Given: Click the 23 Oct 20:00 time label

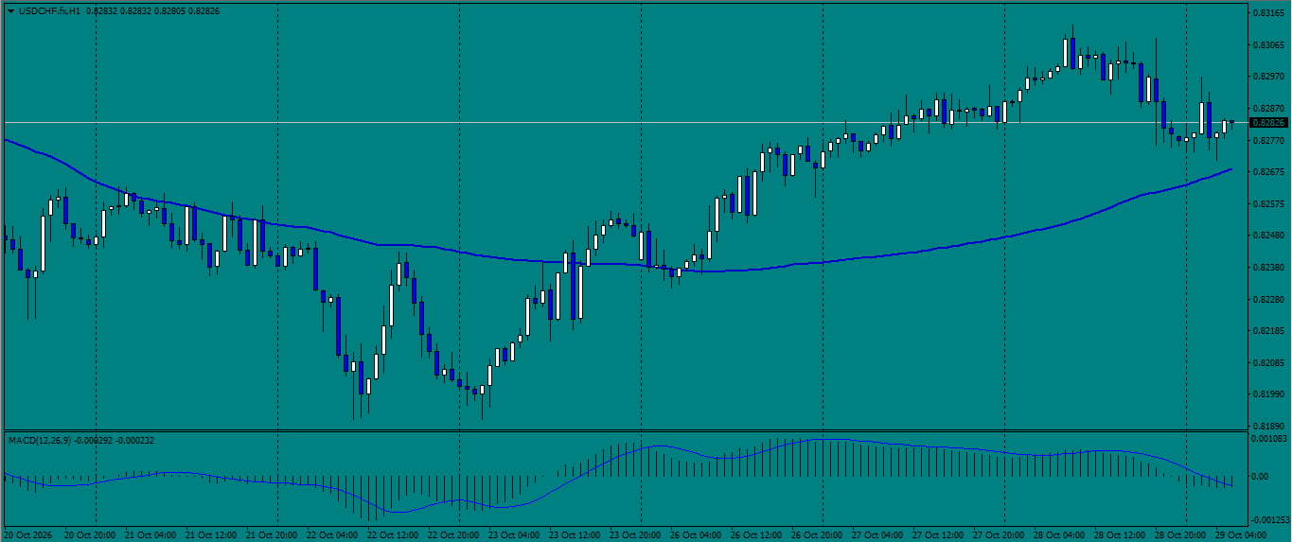Looking at the screenshot, I should (x=635, y=534).
